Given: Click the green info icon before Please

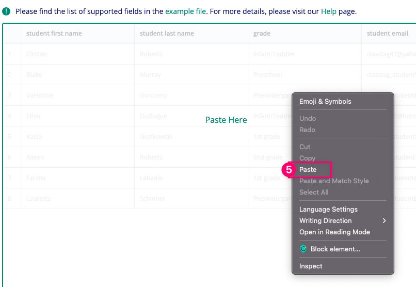Looking at the screenshot, I should click(6, 11).
